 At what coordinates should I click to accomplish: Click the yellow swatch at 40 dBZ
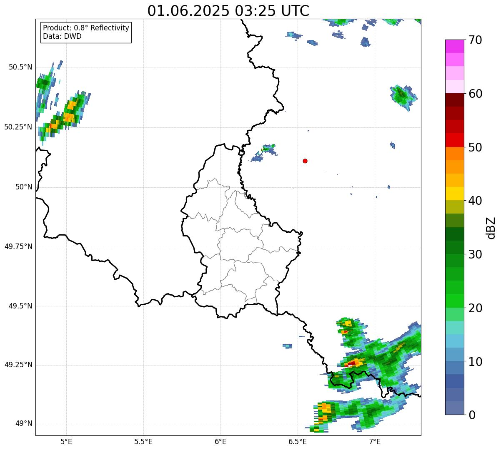(454, 194)
